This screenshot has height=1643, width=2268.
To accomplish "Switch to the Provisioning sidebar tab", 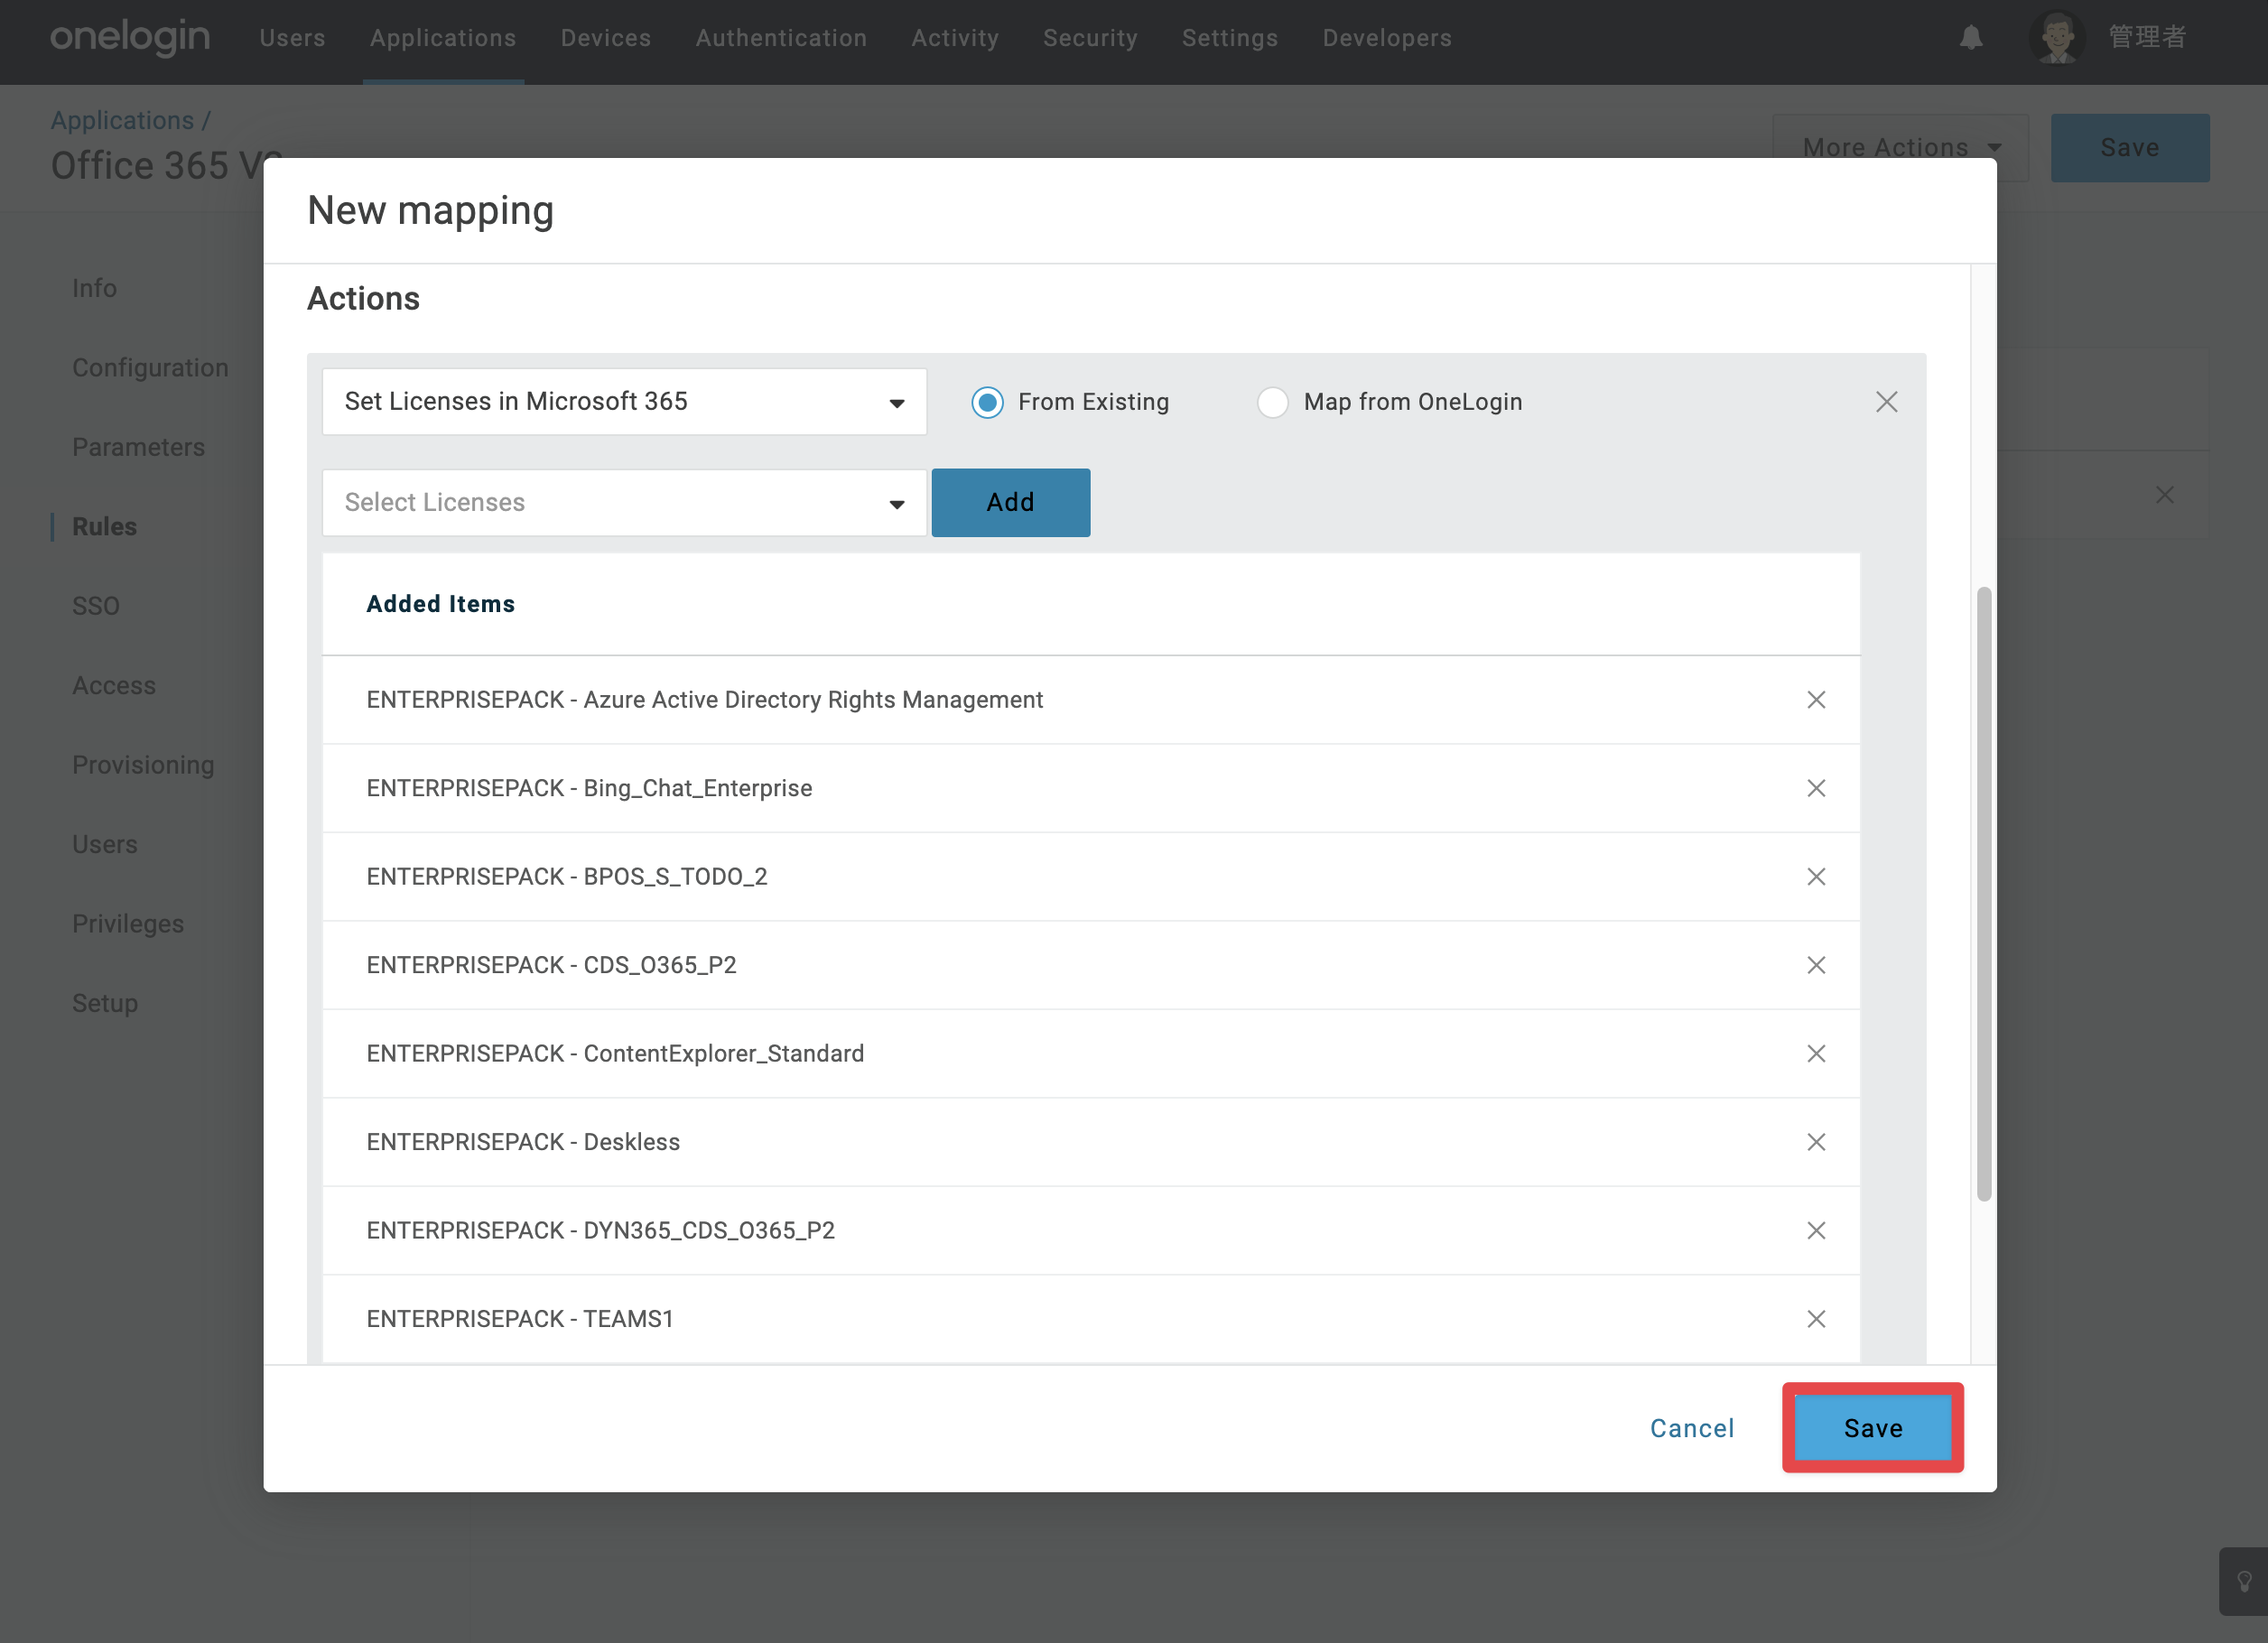I will pyautogui.click(x=143, y=765).
